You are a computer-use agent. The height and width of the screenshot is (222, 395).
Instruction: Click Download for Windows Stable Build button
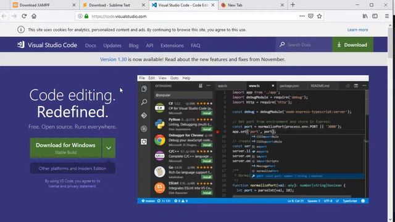66,148
